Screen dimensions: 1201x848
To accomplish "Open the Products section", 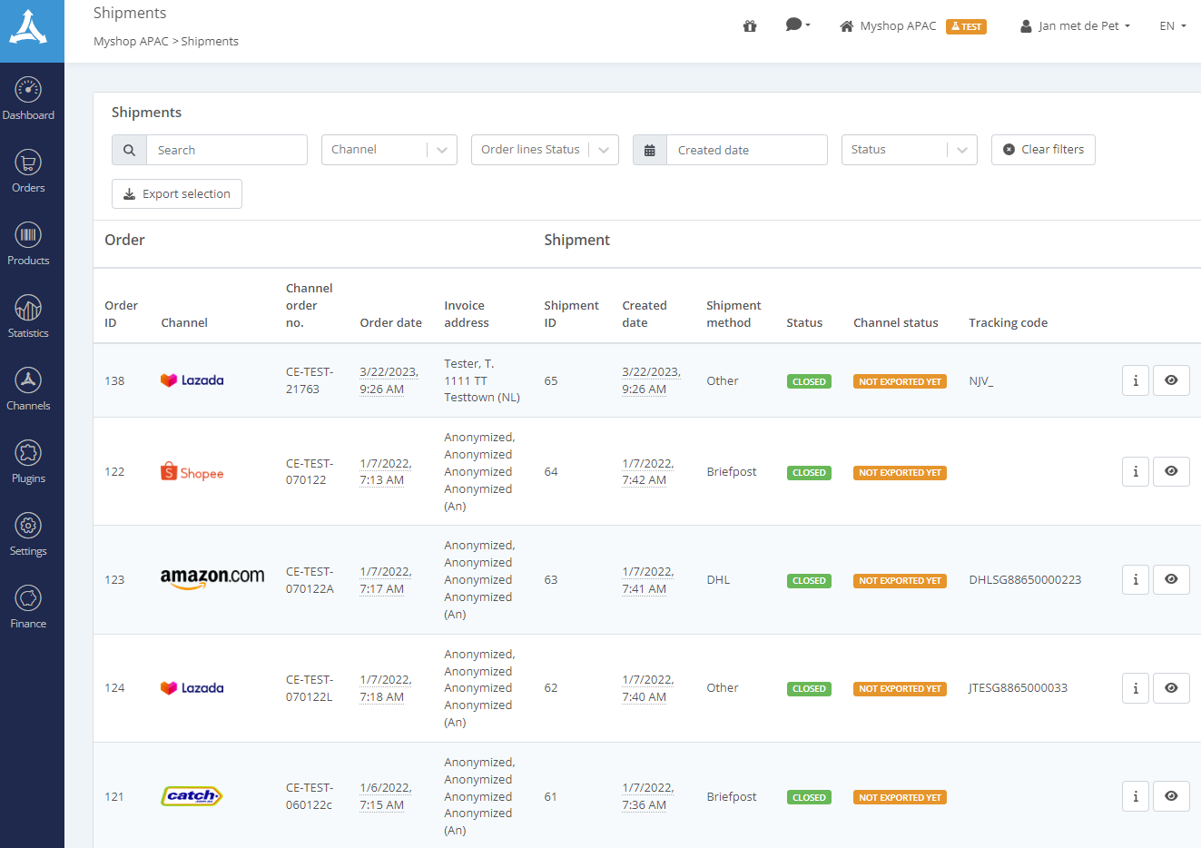I will point(28,243).
